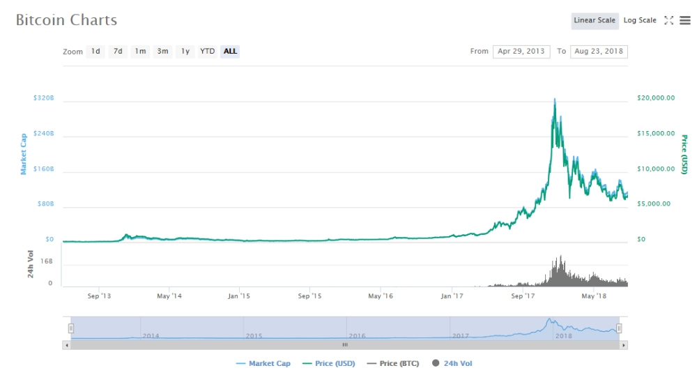This screenshot has width=697, height=375.
Task: Zoom to 1d range
Action: [x=95, y=52]
